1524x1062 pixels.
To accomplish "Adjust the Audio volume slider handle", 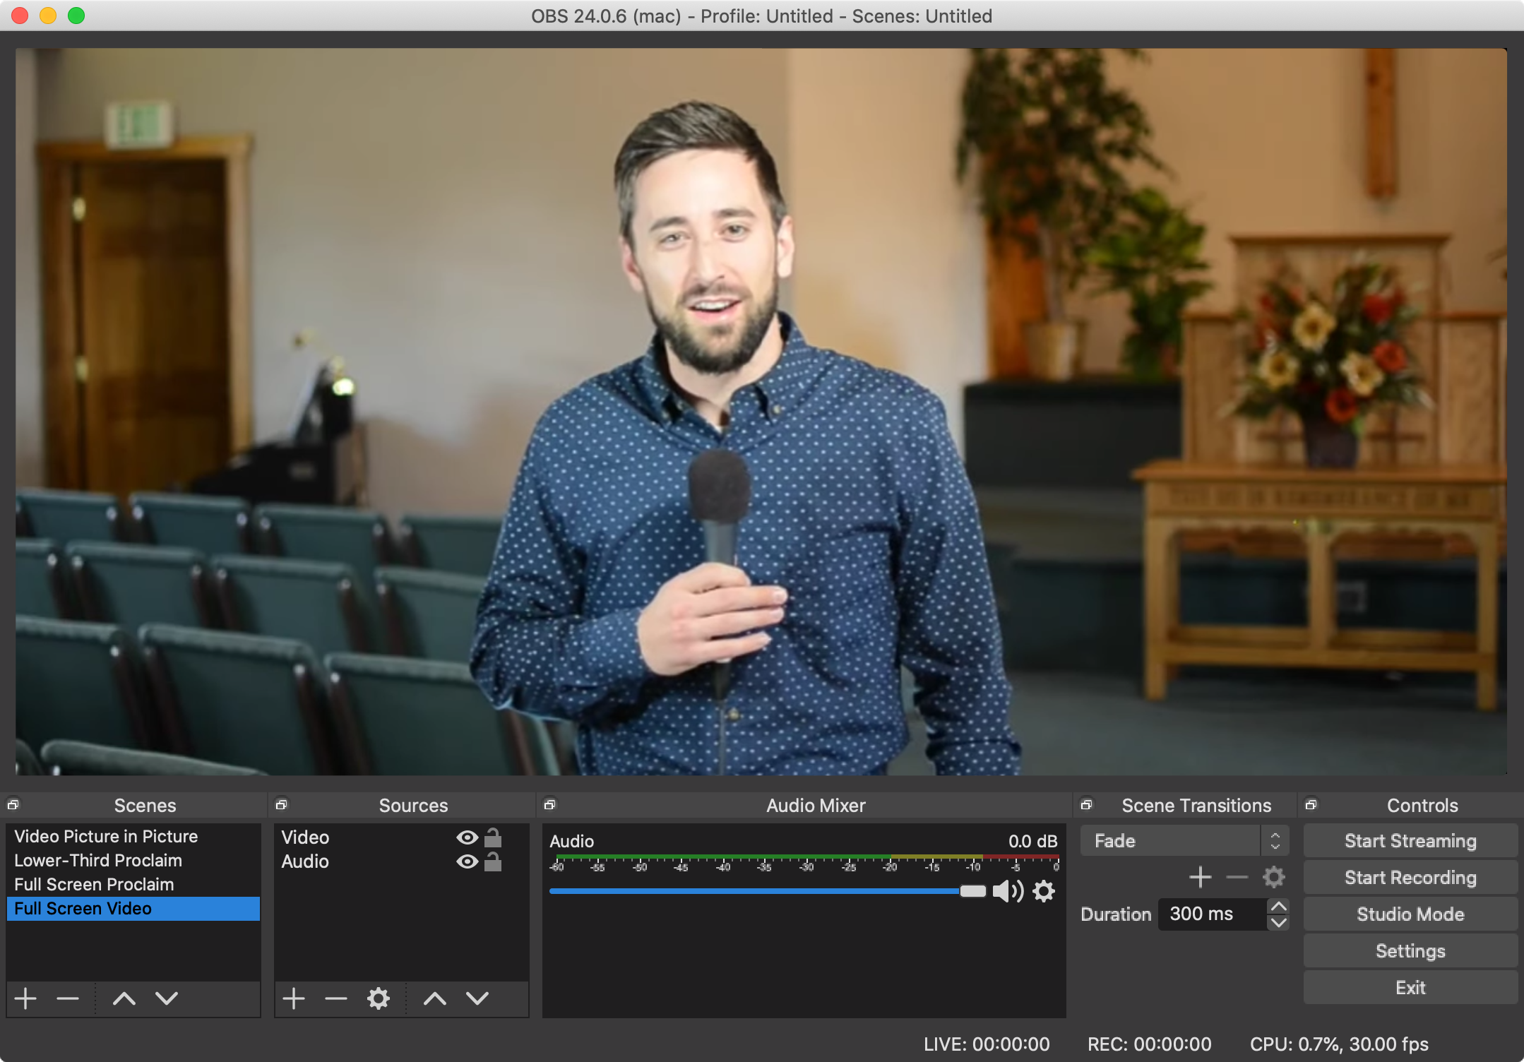I will click(972, 891).
